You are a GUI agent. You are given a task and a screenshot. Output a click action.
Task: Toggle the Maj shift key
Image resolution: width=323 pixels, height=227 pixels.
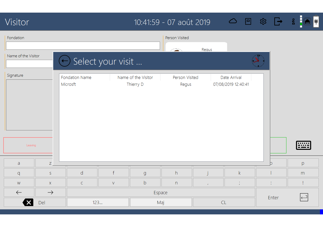(x=161, y=203)
